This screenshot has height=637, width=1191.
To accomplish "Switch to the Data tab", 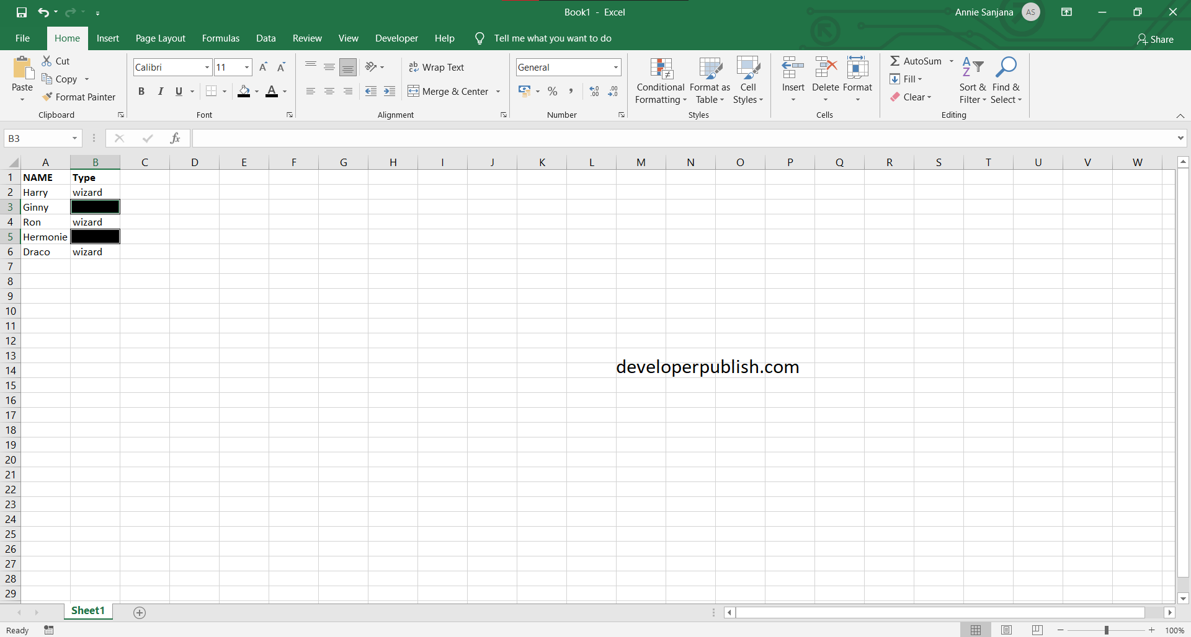I will click(x=265, y=38).
